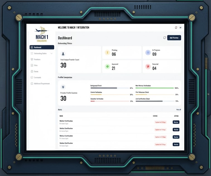Click the dark Add Provider button
Viewport: 211px width, 176px height.
(174, 38)
